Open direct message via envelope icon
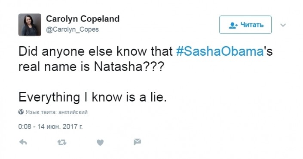The width and height of the screenshot is (303, 159). [137, 142]
